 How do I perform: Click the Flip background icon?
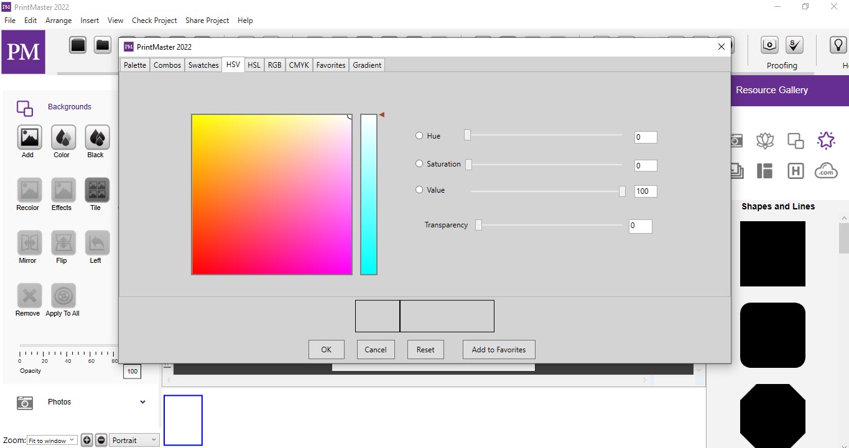click(63, 243)
